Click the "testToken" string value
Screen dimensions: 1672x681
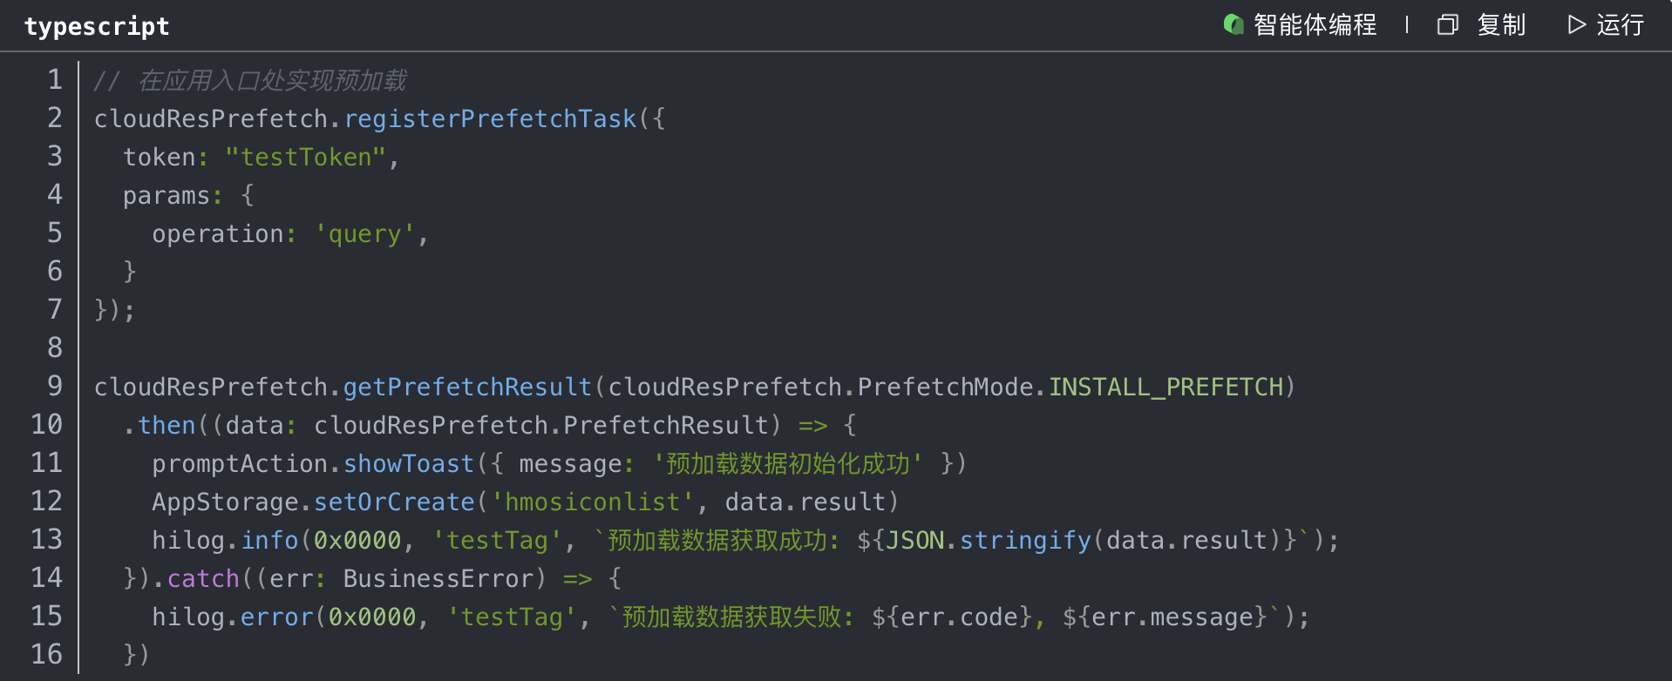click(x=305, y=157)
